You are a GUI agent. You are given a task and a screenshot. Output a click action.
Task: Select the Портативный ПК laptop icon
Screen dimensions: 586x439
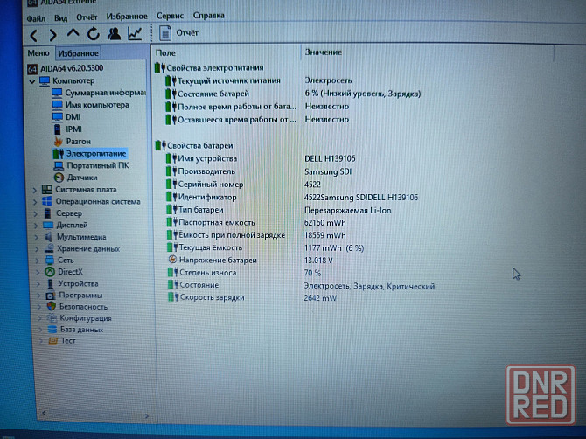pyautogui.click(x=59, y=165)
